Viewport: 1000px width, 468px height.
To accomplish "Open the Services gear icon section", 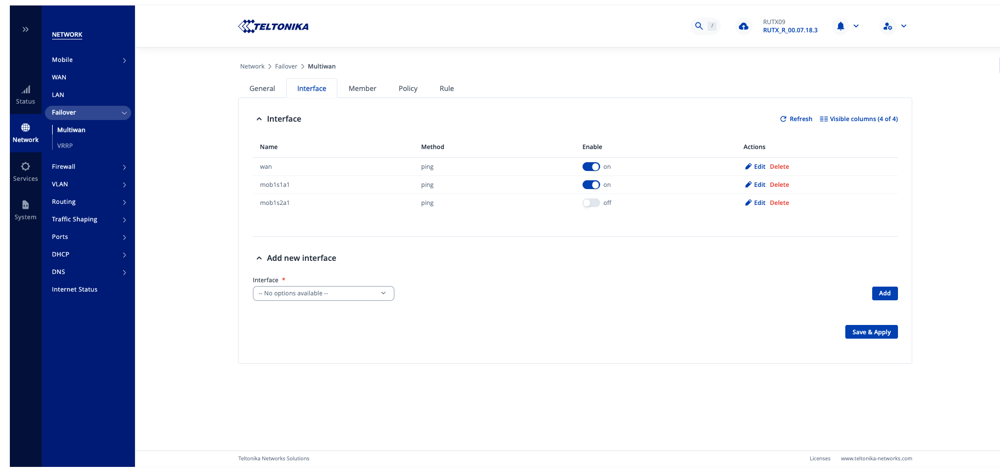I will (25, 172).
